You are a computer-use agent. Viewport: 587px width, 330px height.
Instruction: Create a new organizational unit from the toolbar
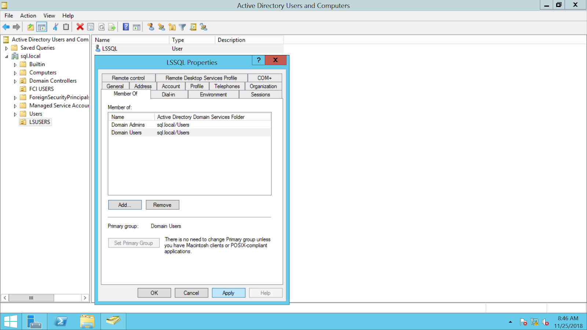(172, 27)
